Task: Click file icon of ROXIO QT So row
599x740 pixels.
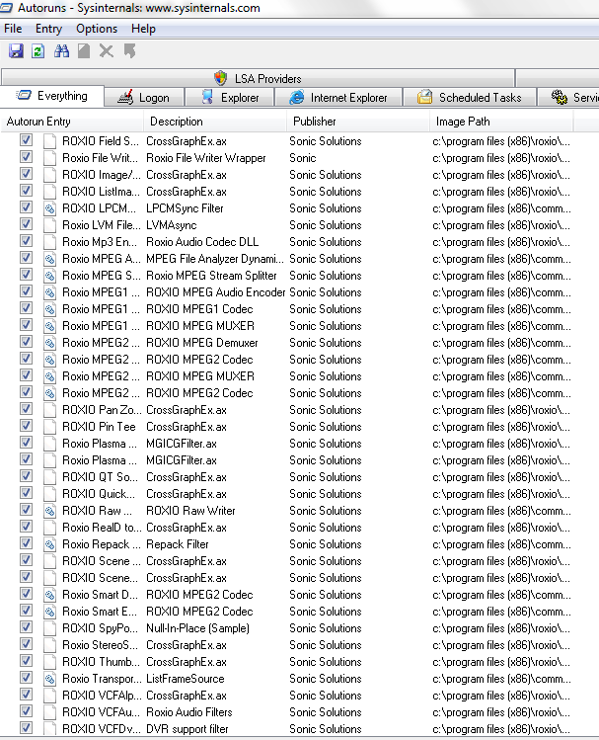Action: point(49,477)
